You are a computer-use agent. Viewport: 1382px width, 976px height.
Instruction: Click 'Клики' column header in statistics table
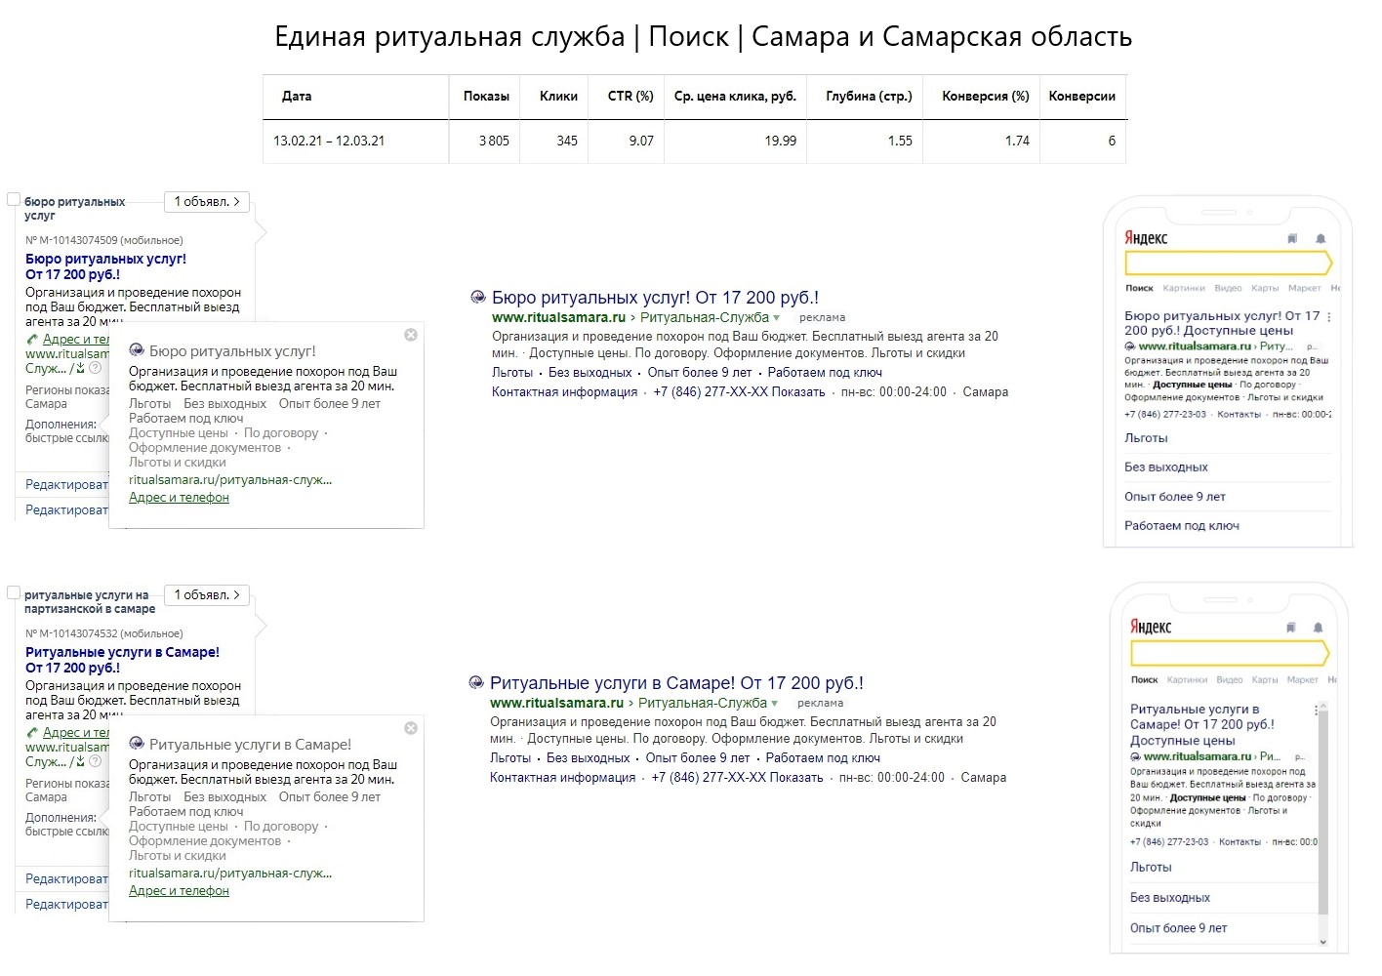pyautogui.click(x=558, y=96)
